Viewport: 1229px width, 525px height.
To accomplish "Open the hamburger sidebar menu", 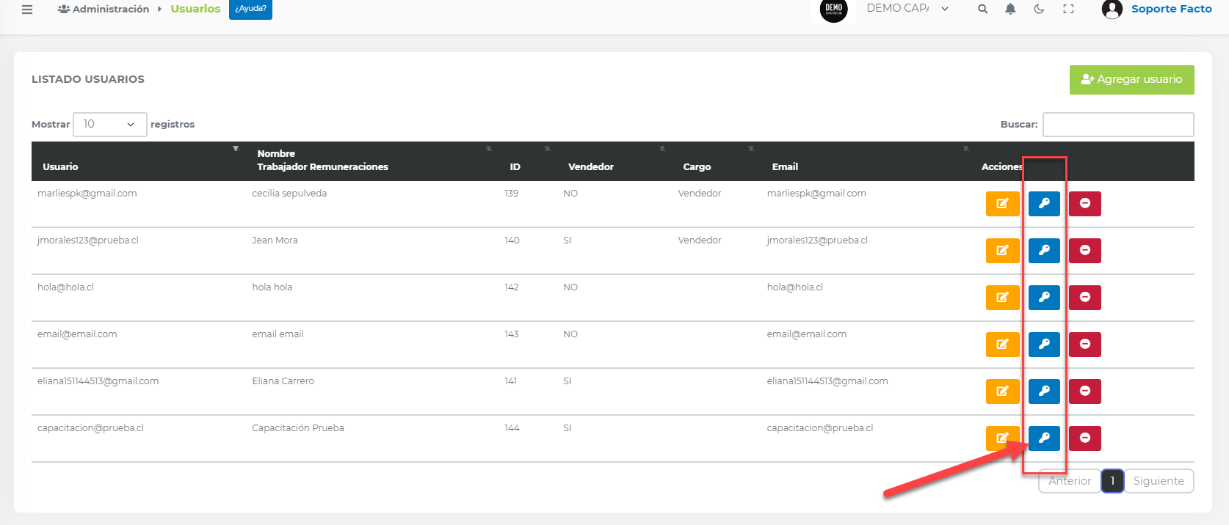I will pyautogui.click(x=27, y=10).
